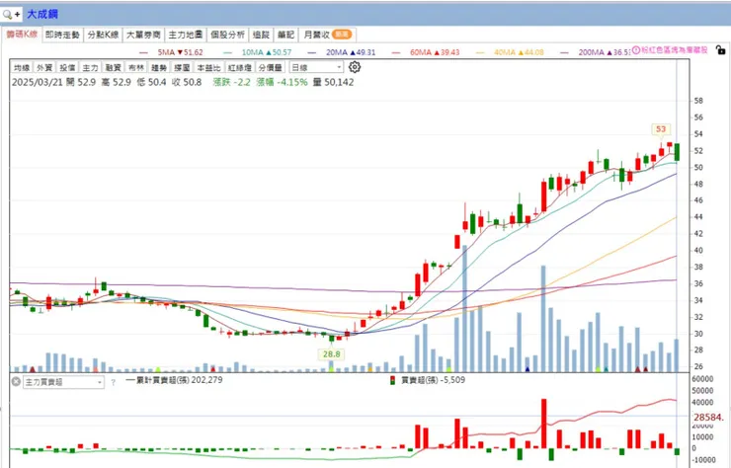Click the 5MA 51.62 legend entry
The image size is (731, 468).
(x=172, y=52)
